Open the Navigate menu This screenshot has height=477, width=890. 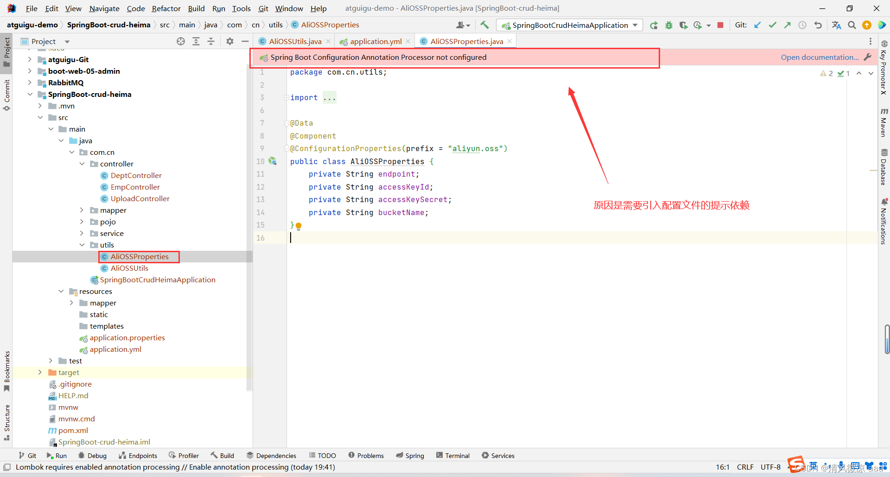(x=104, y=8)
